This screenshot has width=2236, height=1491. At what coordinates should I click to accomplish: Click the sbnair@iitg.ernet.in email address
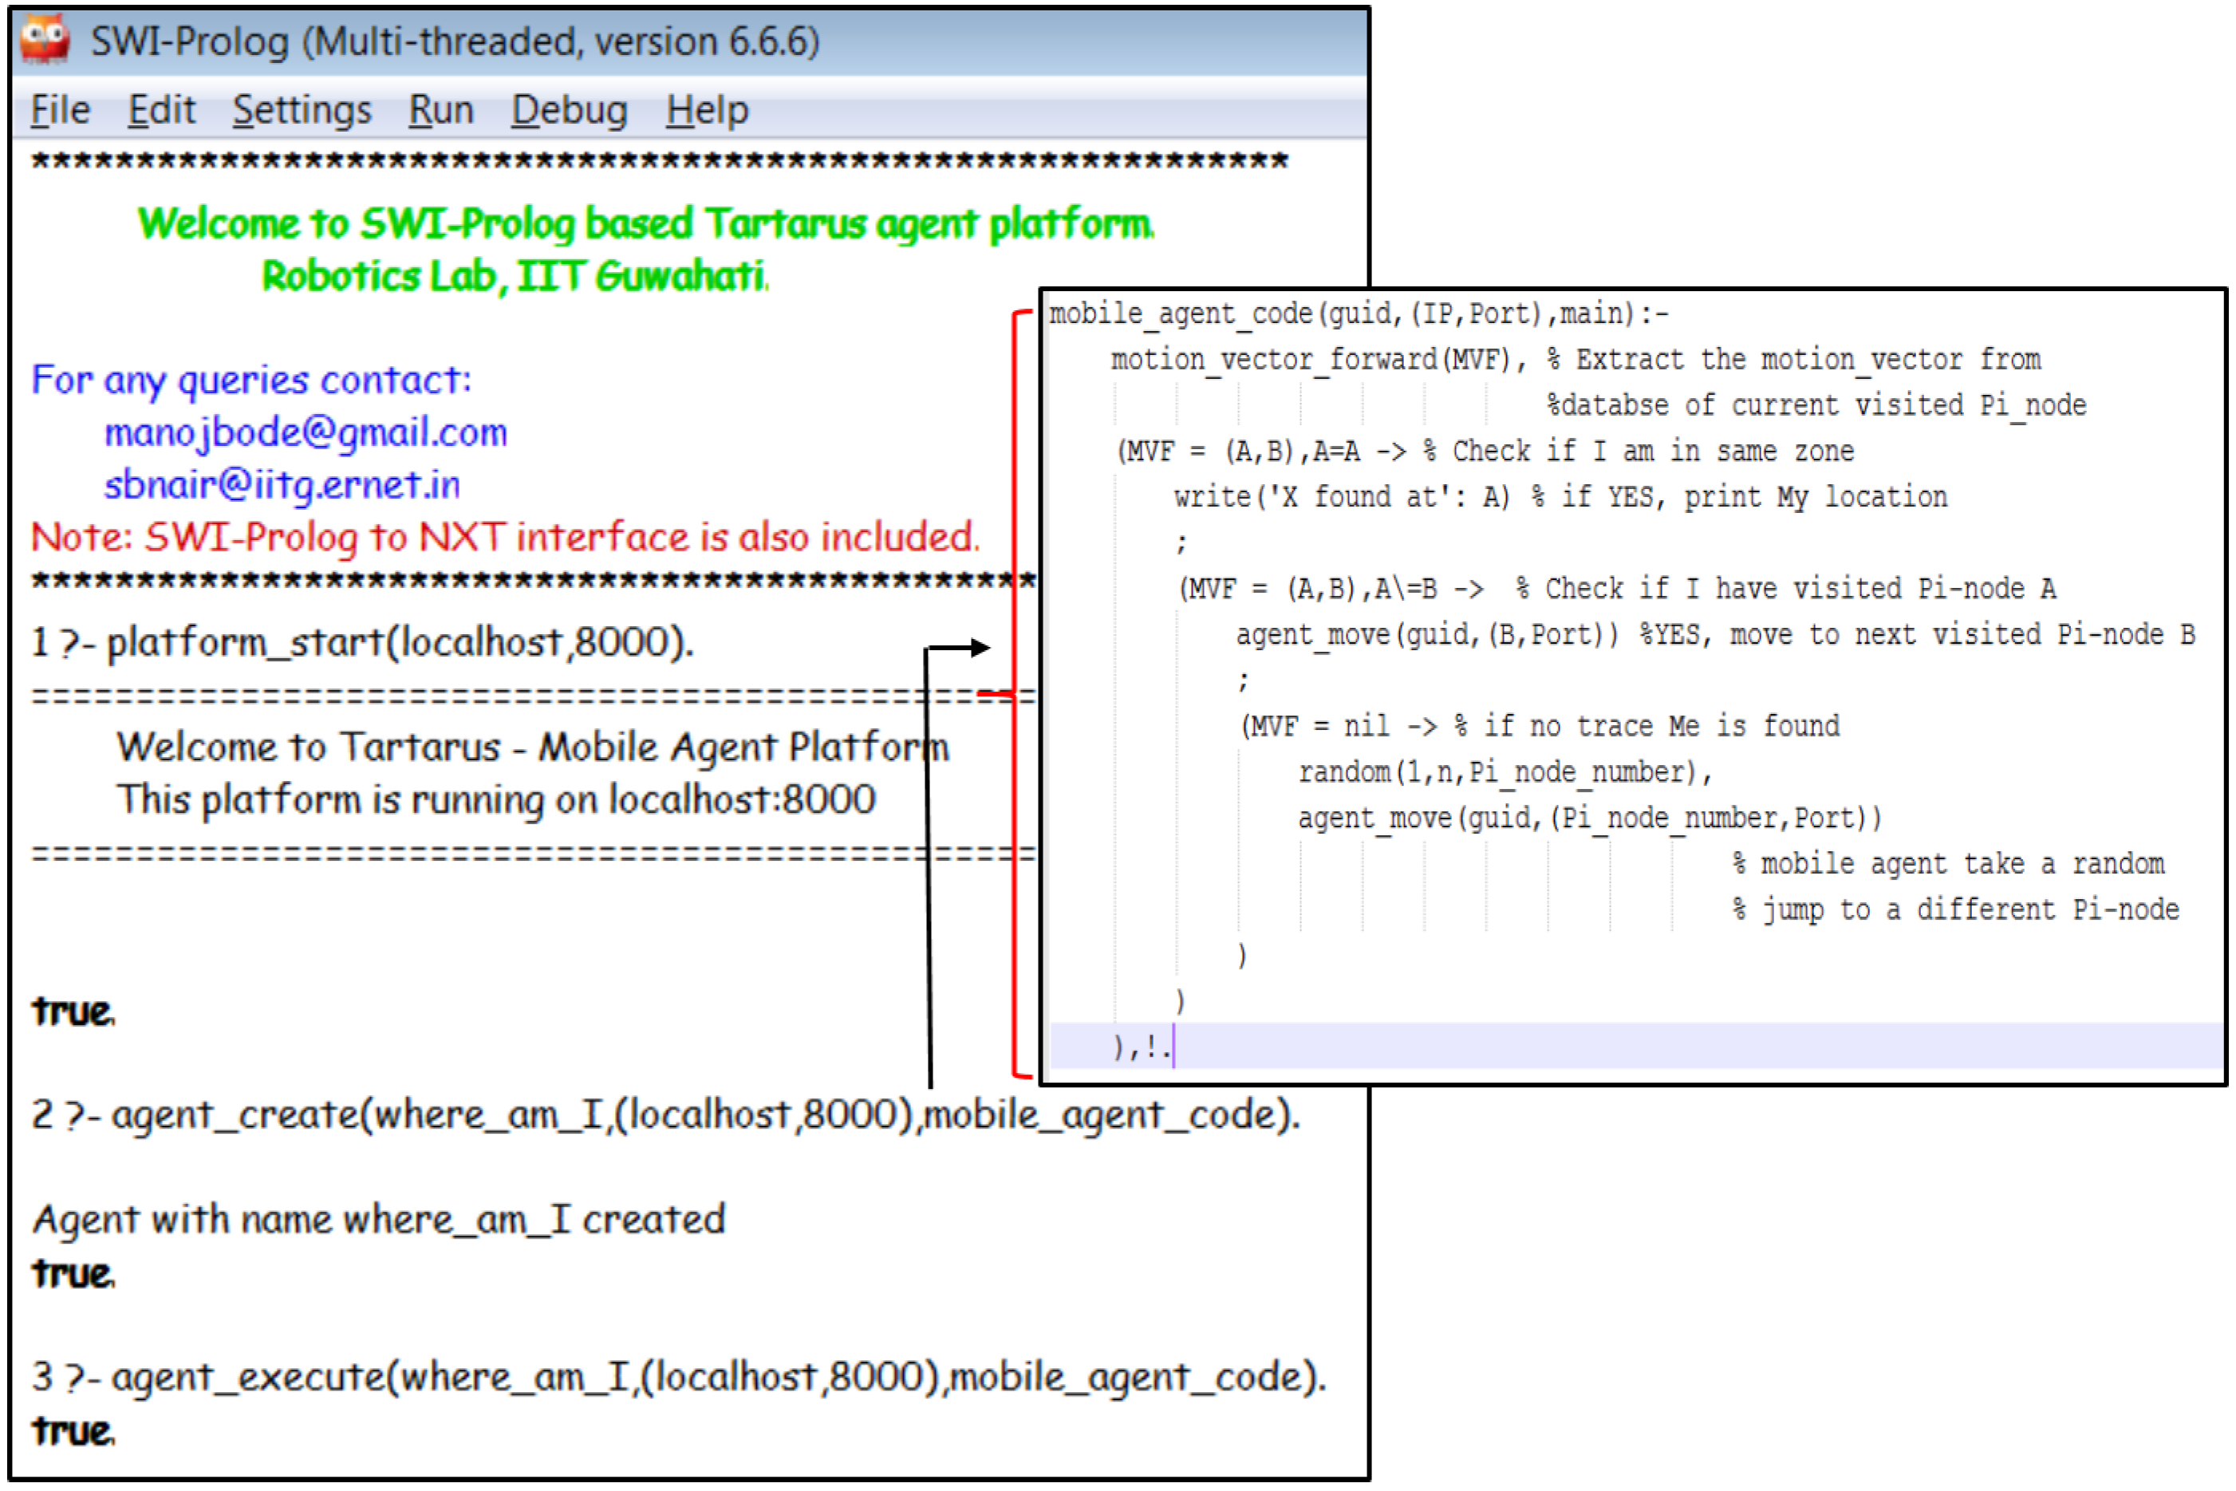(282, 486)
